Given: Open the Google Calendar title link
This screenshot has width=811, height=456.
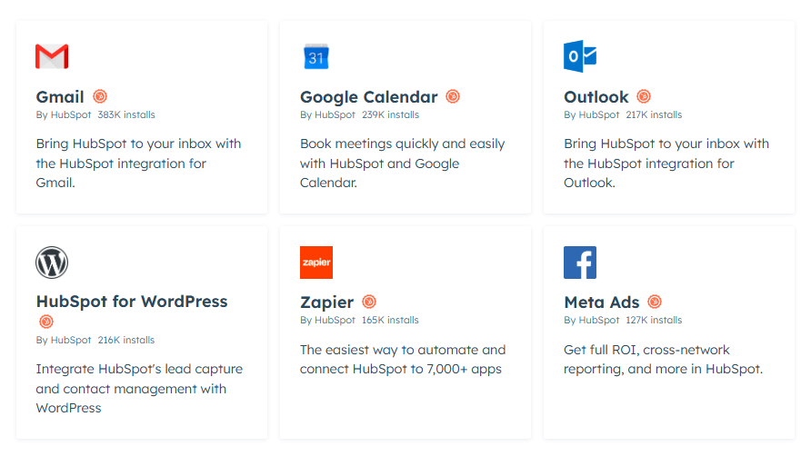Looking at the screenshot, I should coord(368,97).
